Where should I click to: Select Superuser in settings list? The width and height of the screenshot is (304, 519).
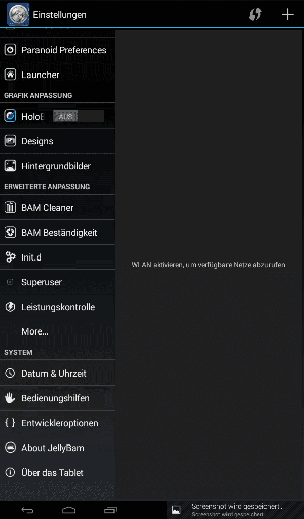(57, 282)
